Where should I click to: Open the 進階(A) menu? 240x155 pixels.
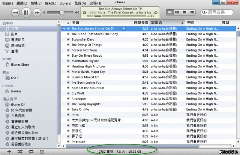pyautogui.click(x=80, y=3)
